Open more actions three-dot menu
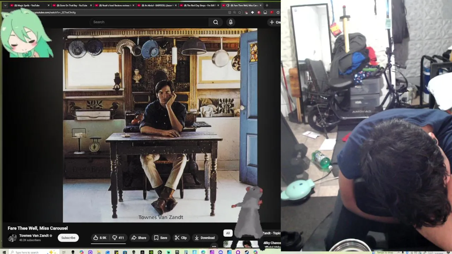 pos(214,247)
